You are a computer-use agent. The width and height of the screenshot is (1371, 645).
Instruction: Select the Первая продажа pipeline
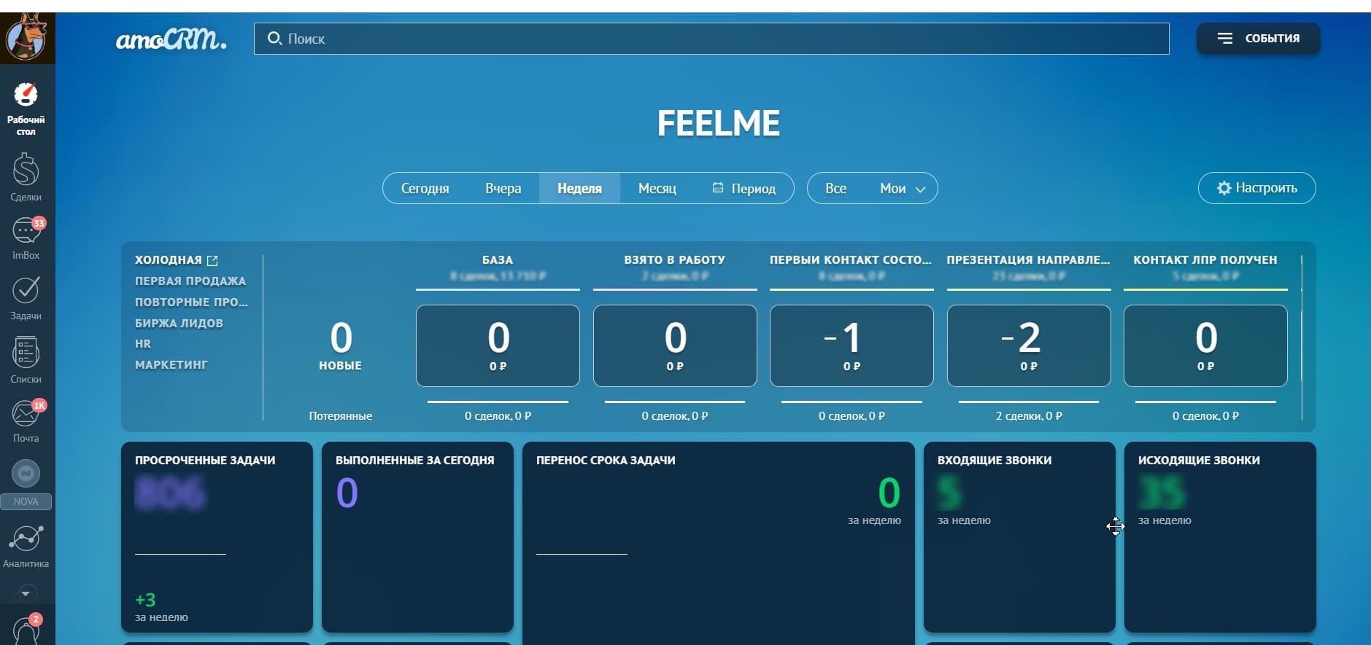pos(190,281)
